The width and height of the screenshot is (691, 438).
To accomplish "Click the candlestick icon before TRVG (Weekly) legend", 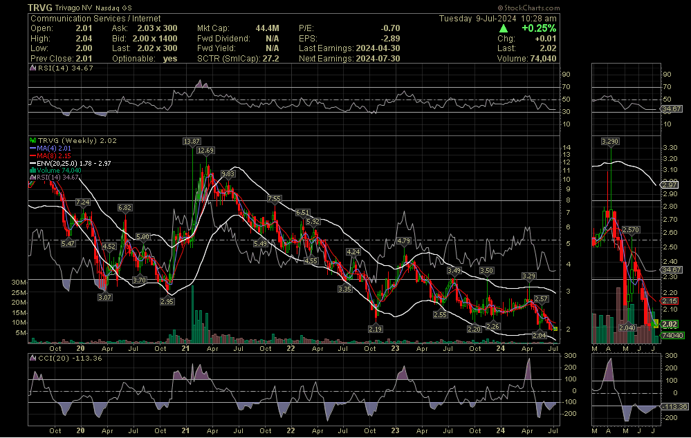I will [x=33, y=141].
